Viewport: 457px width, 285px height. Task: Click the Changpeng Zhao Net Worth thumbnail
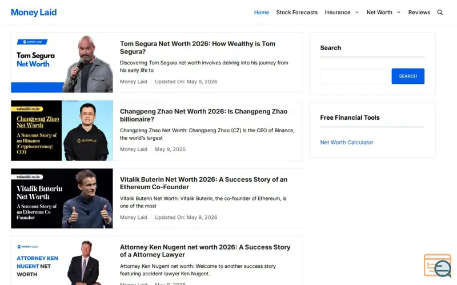62,131
